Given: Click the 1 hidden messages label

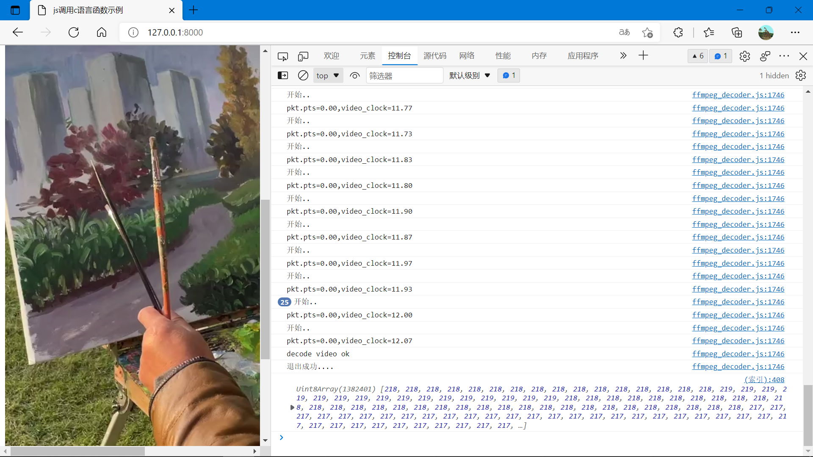Looking at the screenshot, I should (x=774, y=76).
